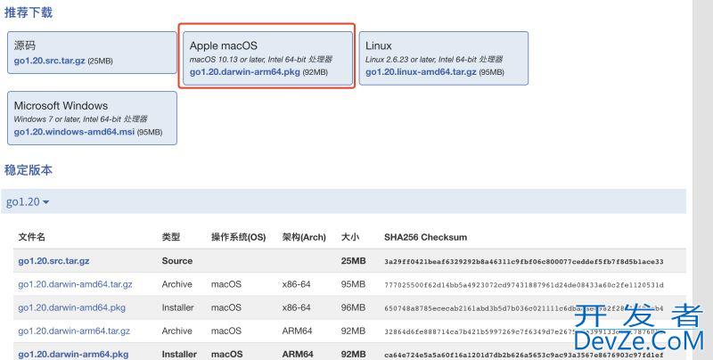713x360 pixels.
Task: Click the page's vertical scrollbar
Action: click(x=702, y=180)
